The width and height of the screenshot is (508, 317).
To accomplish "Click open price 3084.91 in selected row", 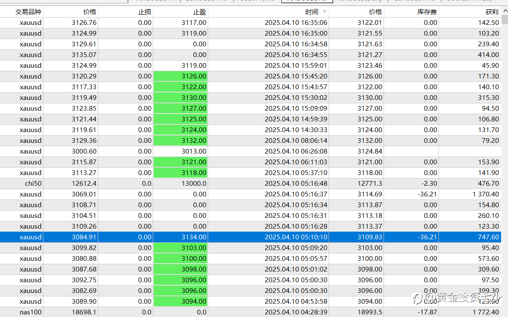I will (x=84, y=237).
